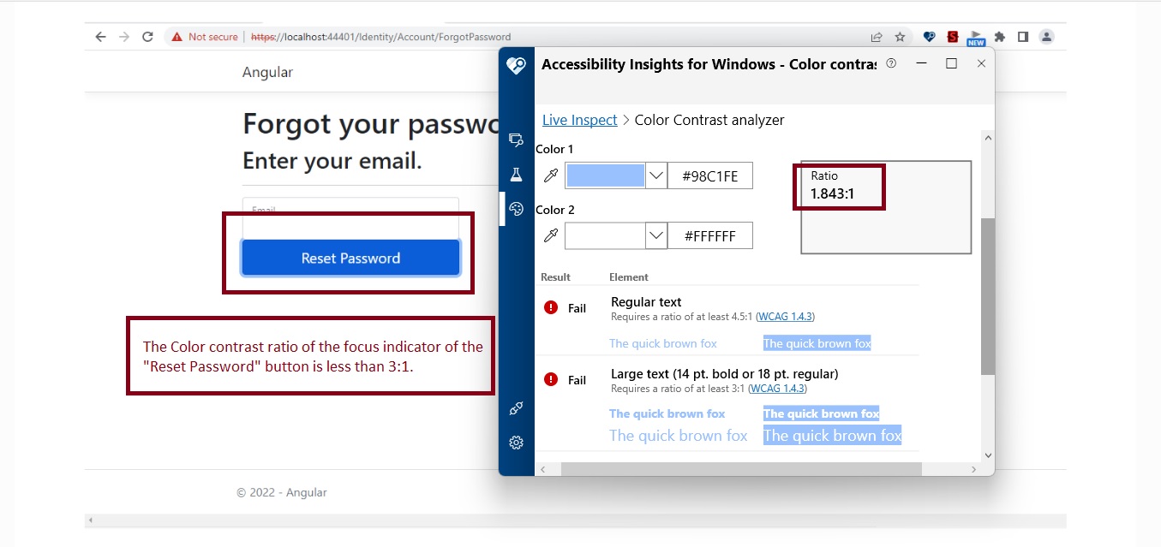
Task: Click the Color 1 blue color swatch
Action: coord(604,175)
